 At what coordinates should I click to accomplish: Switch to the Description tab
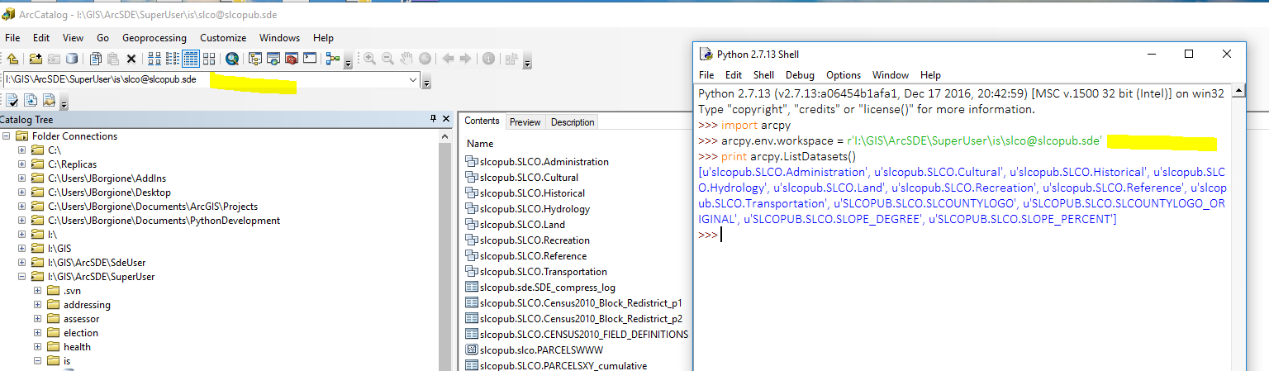point(573,122)
